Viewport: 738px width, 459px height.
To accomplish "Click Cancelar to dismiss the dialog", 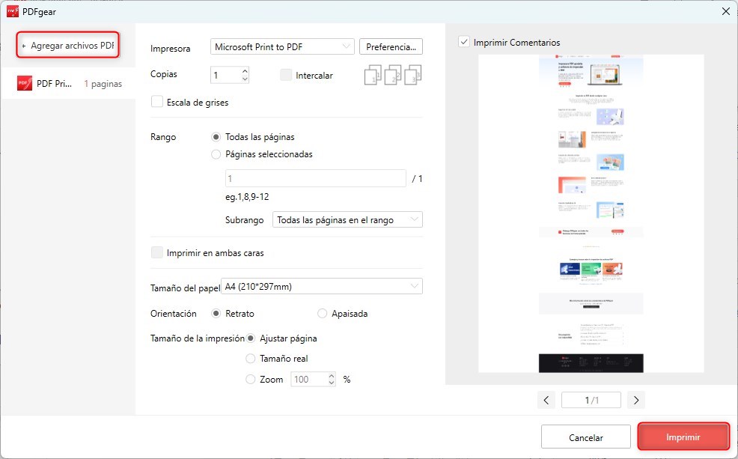I will (x=586, y=437).
